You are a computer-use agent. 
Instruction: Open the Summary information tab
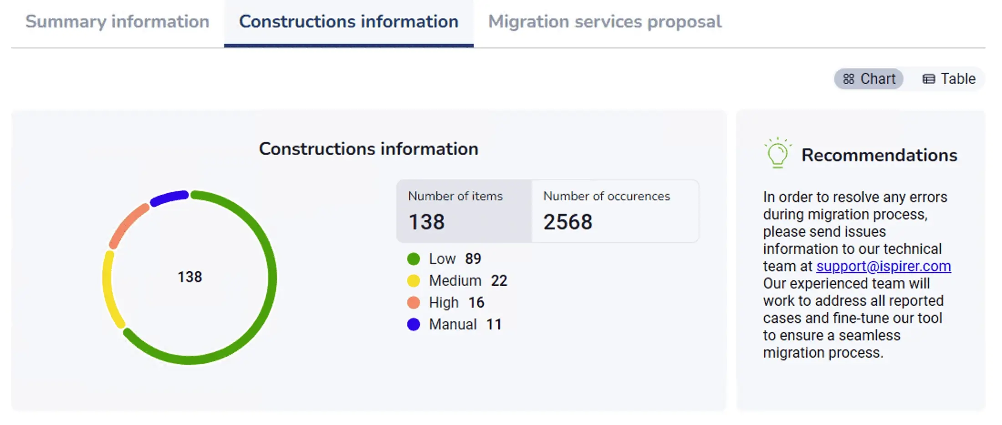coord(117,22)
